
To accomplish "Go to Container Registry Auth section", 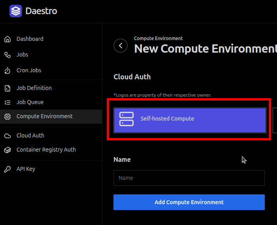I will click(46, 150).
